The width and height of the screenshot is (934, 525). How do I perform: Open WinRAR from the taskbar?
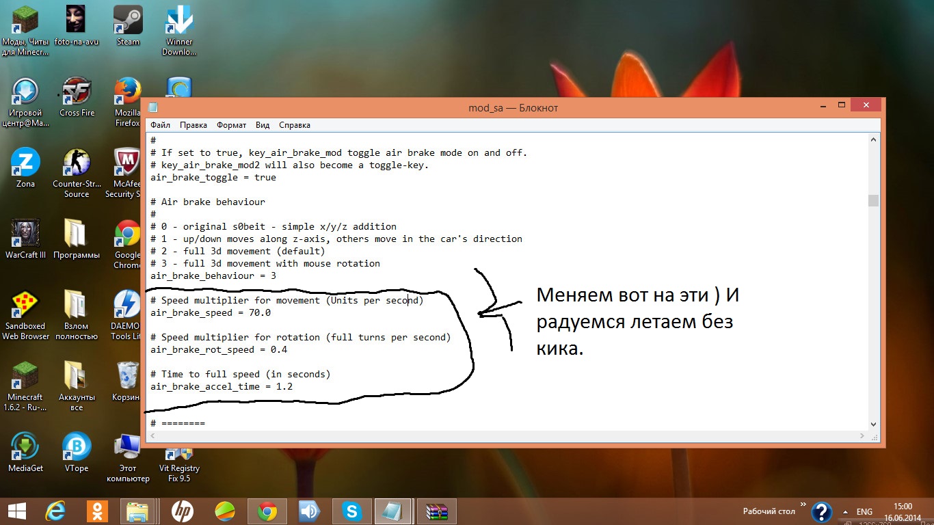point(436,511)
